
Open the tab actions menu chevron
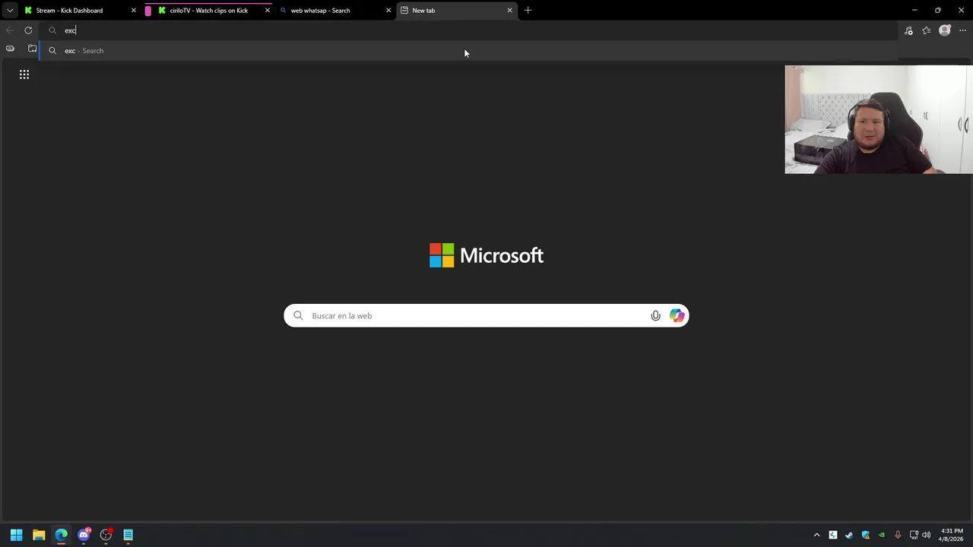10,11
